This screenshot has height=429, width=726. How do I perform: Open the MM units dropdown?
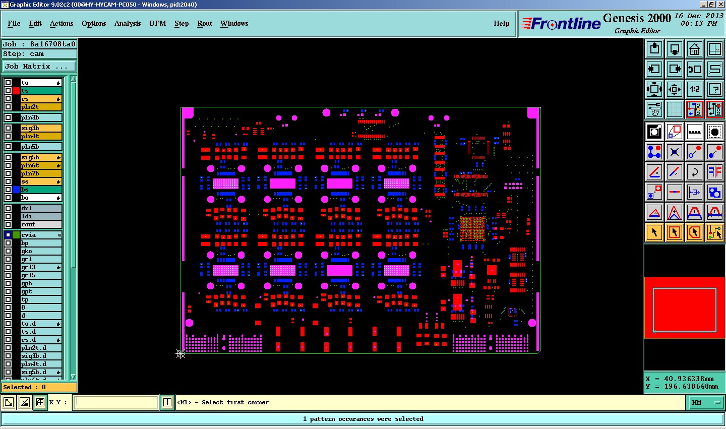click(x=706, y=402)
